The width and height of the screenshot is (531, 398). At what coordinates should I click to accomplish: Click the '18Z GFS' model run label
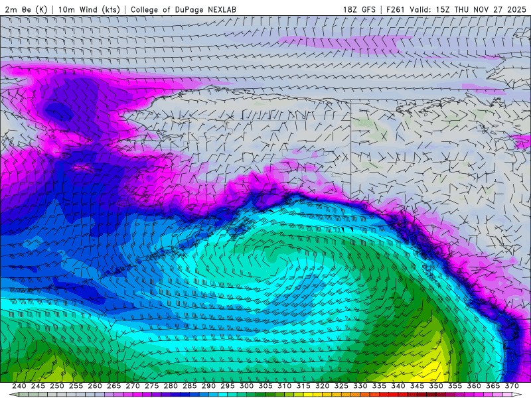coord(359,9)
